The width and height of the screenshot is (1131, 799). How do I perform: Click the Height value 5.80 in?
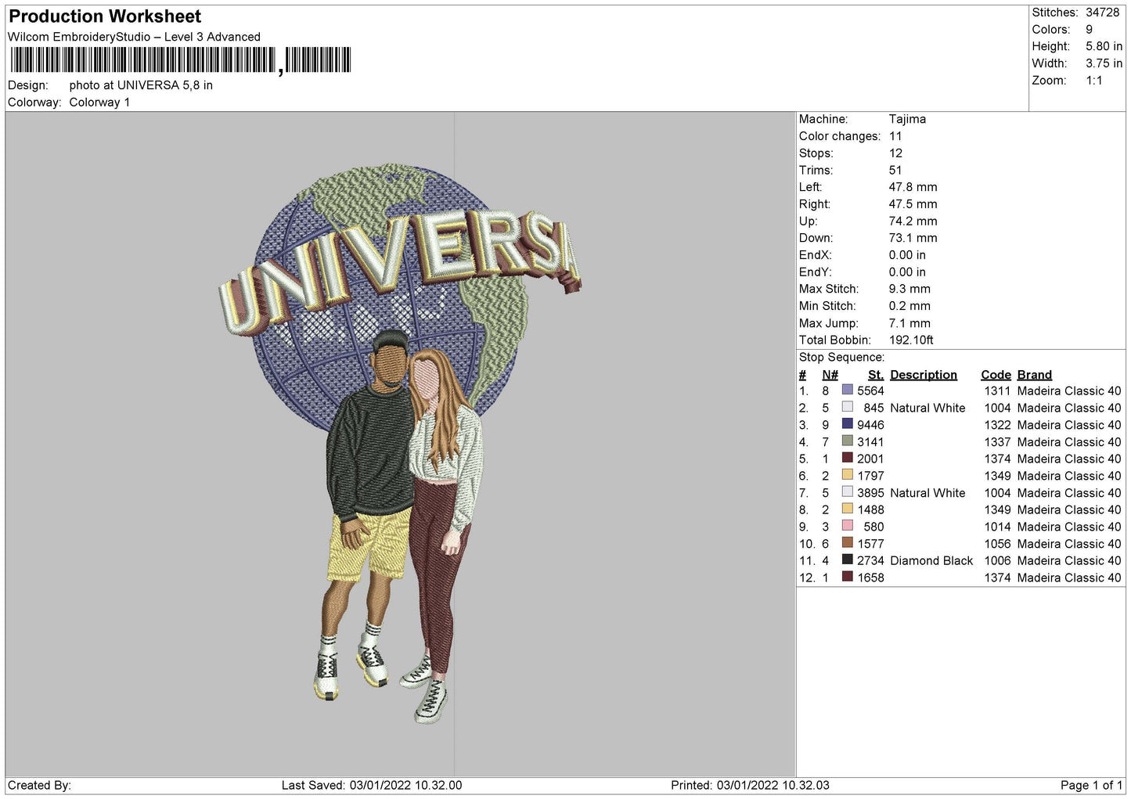point(1104,47)
